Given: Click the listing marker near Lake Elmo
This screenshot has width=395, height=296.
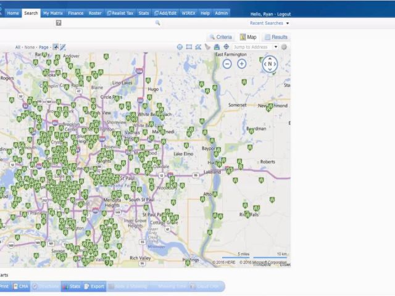Looking at the screenshot, I should click(x=186, y=146).
